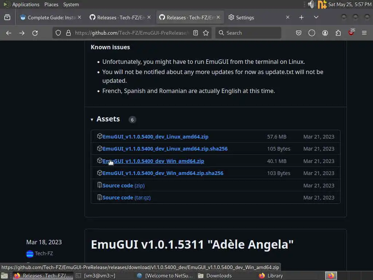
Task: Click the zip file icon beside Source code (zip)
Action: coord(100,185)
